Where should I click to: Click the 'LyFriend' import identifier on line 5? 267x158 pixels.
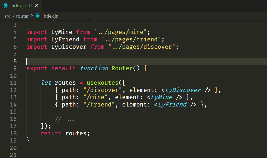65,39
